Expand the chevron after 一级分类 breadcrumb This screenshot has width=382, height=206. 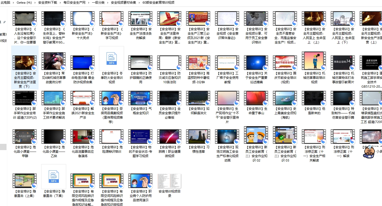click(108, 3)
